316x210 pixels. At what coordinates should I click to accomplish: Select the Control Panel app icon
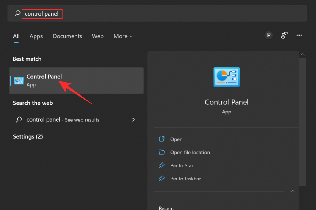18,81
